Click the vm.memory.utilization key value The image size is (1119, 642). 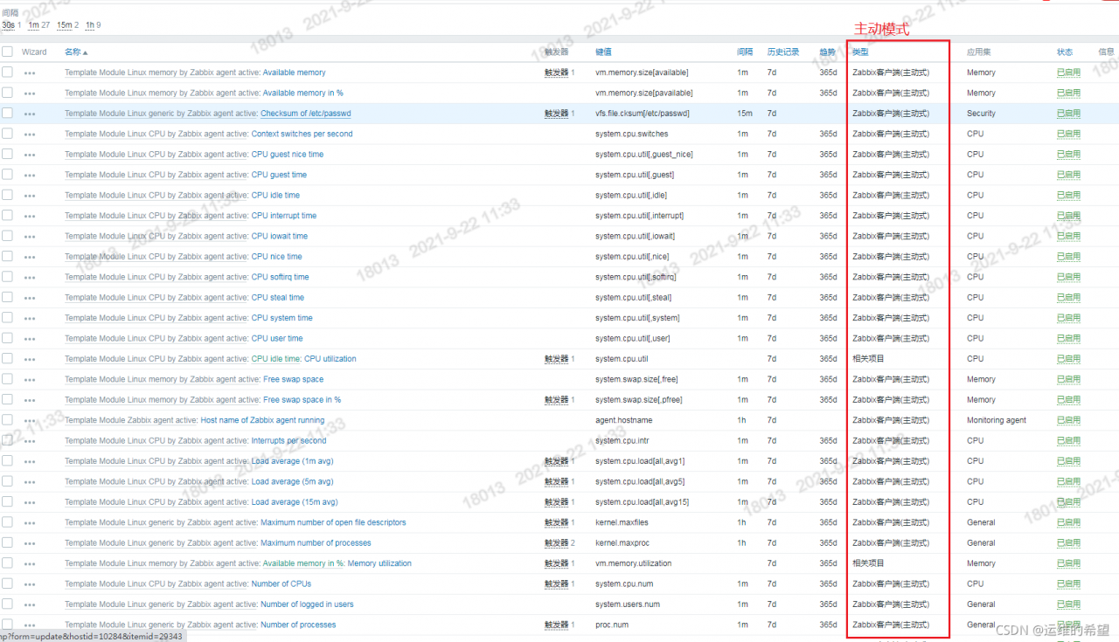pyautogui.click(x=634, y=563)
